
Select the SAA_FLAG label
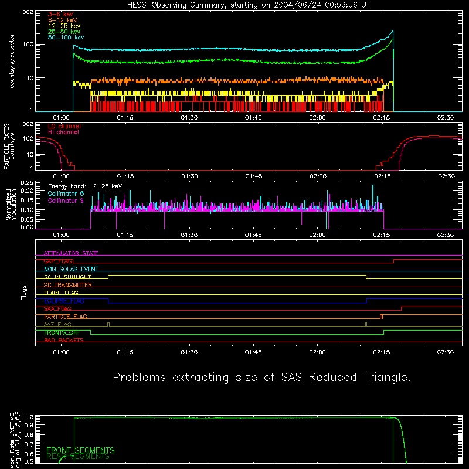click(x=57, y=309)
